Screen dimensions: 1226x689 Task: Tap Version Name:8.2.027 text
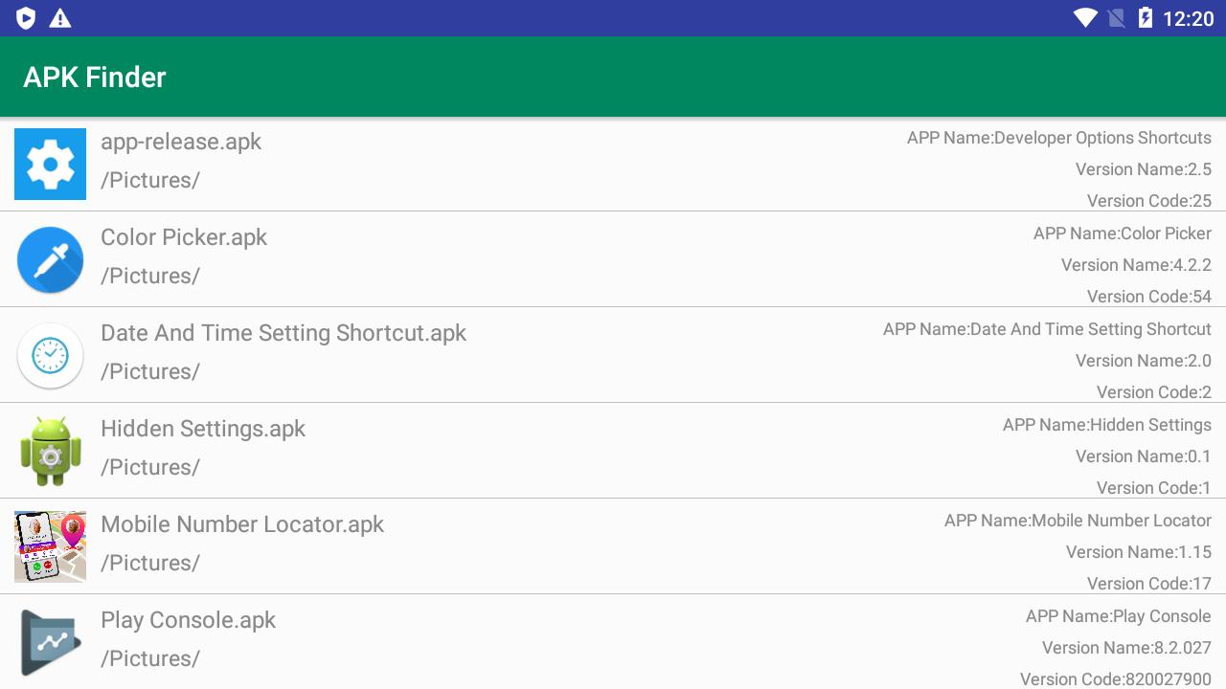click(x=1127, y=648)
